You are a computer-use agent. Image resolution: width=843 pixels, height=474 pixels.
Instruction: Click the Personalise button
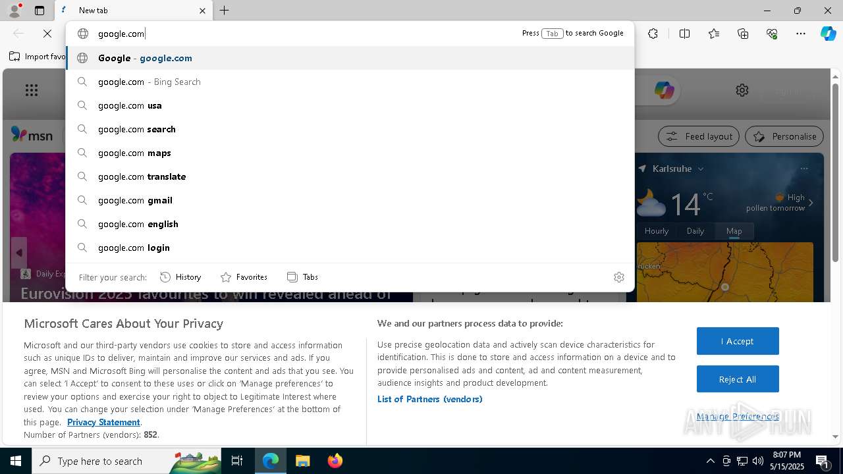(x=784, y=136)
